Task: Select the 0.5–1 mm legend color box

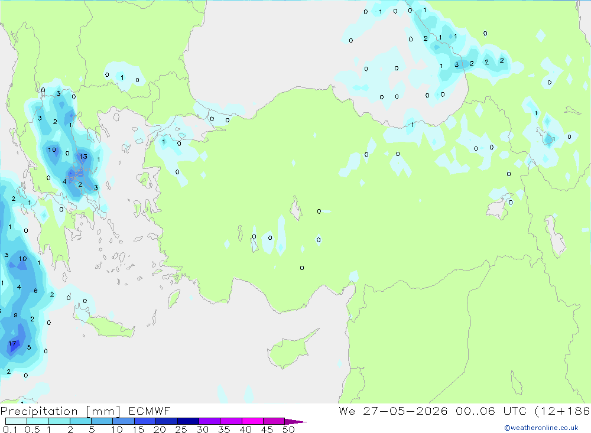Action: [38, 421]
